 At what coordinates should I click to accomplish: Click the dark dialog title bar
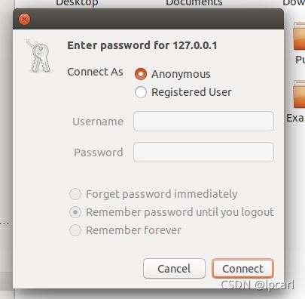pos(148,19)
